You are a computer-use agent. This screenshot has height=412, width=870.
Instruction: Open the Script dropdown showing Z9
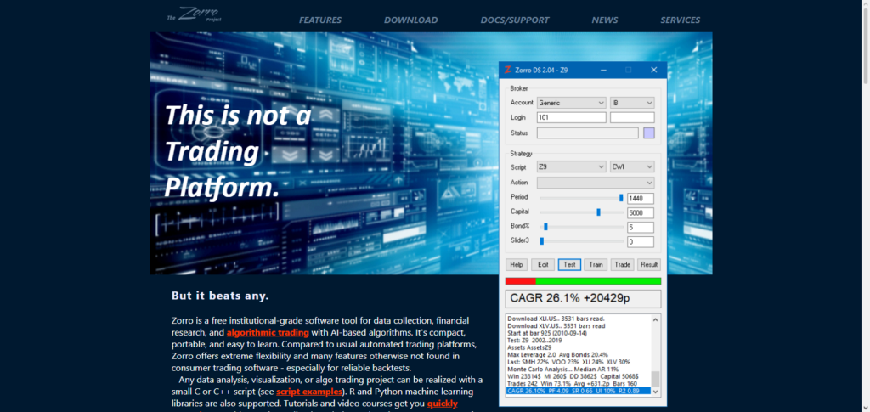pyautogui.click(x=571, y=167)
